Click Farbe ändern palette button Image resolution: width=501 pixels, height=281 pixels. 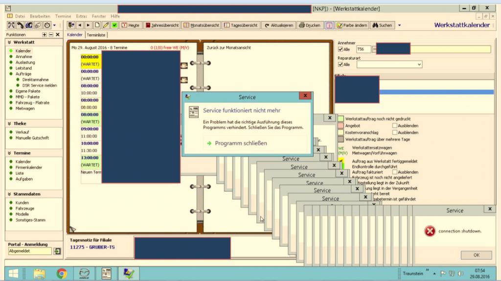click(352, 25)
